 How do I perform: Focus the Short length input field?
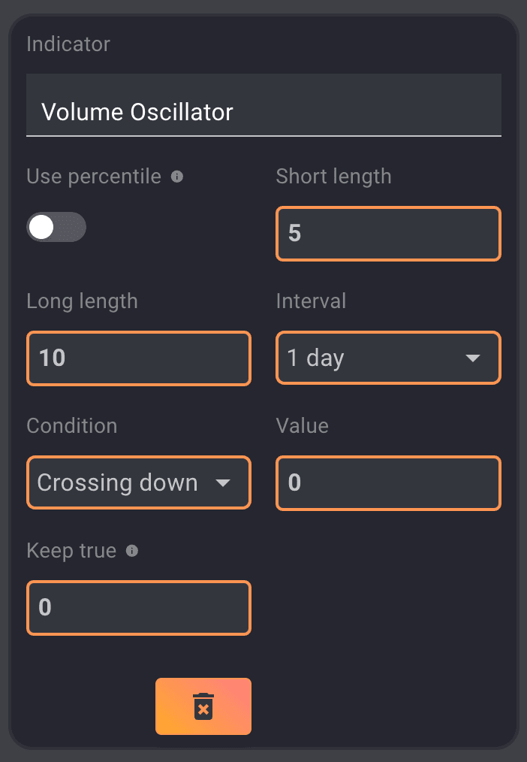coord(388,233)
